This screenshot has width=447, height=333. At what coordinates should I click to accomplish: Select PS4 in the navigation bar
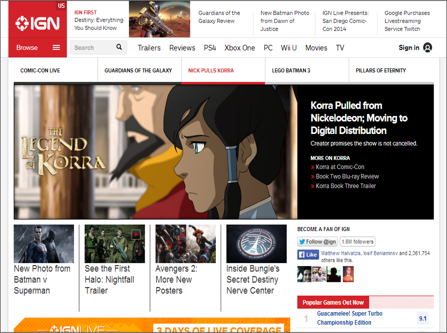click(210, 48)
